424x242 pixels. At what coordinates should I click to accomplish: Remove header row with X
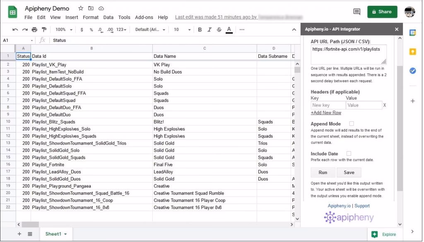pos(385,105)
